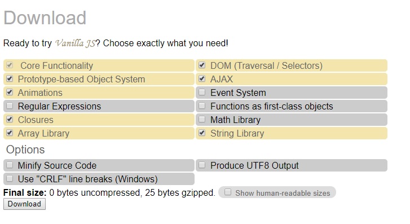Uncheck the Closures option

(x=10, y=119)
